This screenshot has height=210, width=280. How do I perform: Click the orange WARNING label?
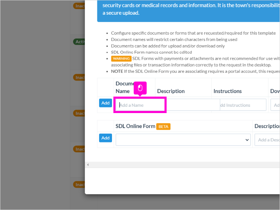click(121, 58)
